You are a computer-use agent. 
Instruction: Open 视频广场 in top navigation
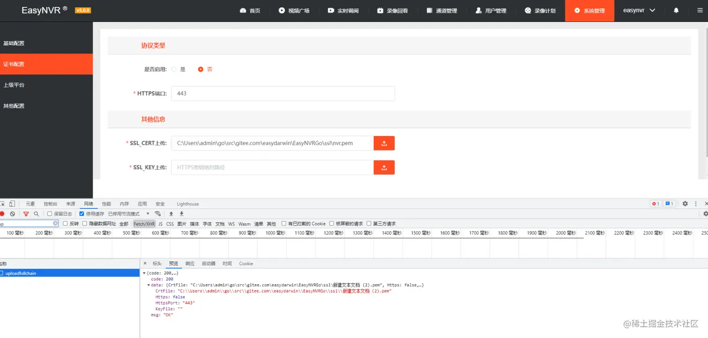pyautogui.click(x=294, y=10)
